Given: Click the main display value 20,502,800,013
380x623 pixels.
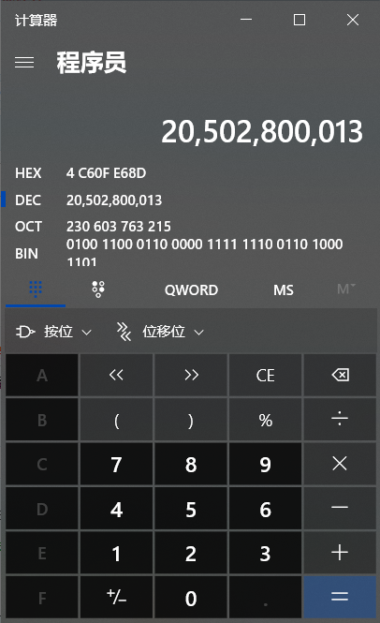Looking at the screenshot, I should pyautogui.click(x=262, y=131).
